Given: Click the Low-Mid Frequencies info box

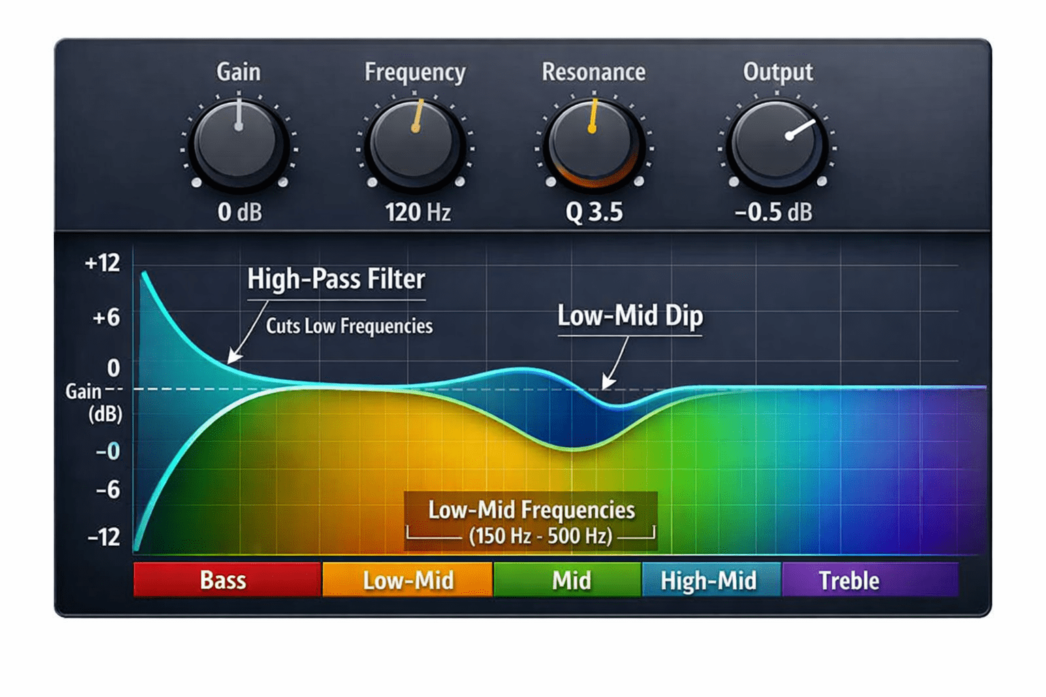Looking at the screenshot, I should coord(530,519).
